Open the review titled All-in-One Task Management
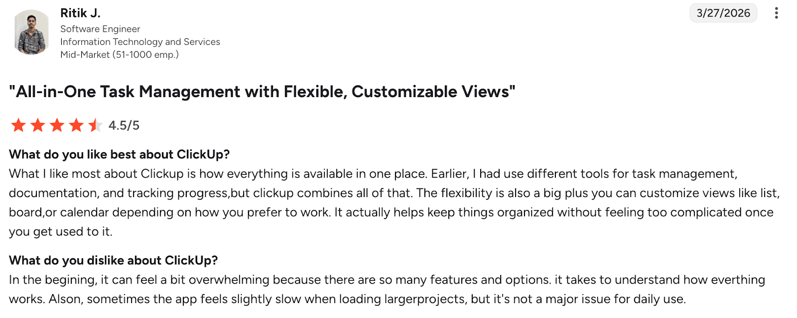797x318 pixels. click(x=262, y=92)
